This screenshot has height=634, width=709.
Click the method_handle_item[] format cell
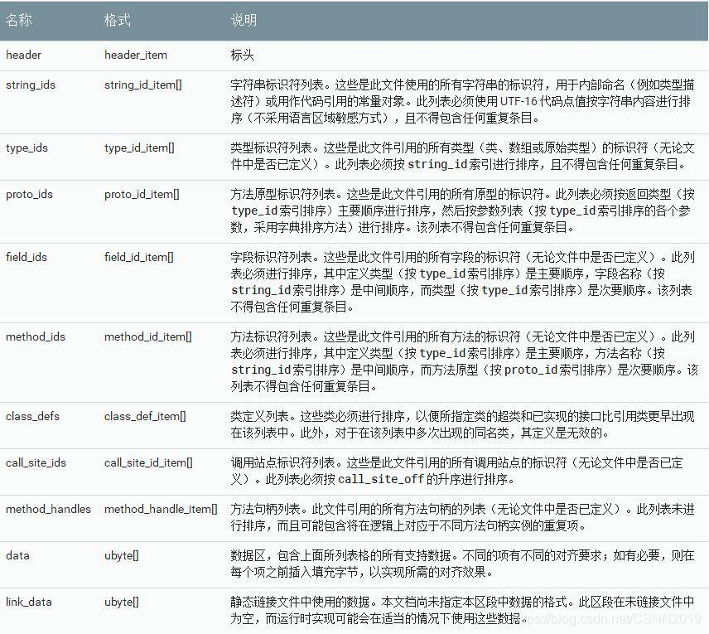tap(161, 509)
